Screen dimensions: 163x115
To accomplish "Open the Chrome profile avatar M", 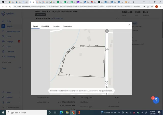I will (x=156, y=7).
